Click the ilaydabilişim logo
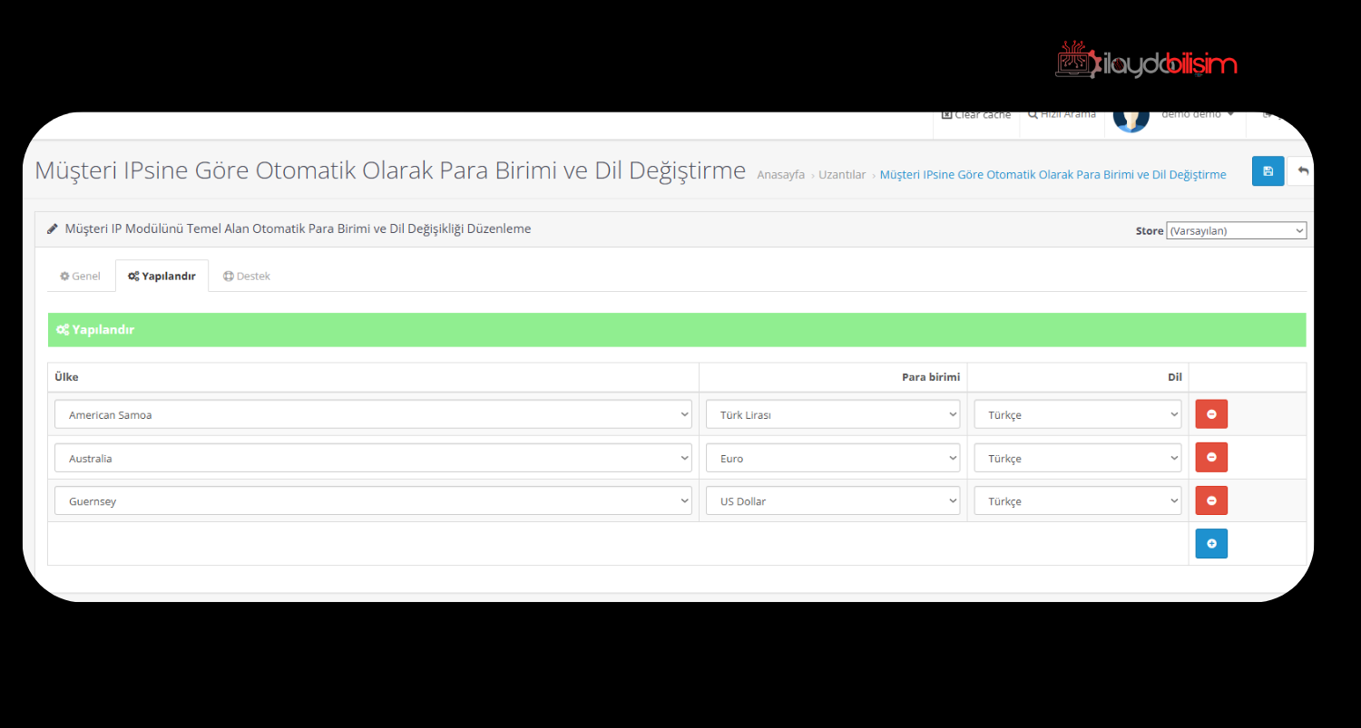 coord(1146,61)
